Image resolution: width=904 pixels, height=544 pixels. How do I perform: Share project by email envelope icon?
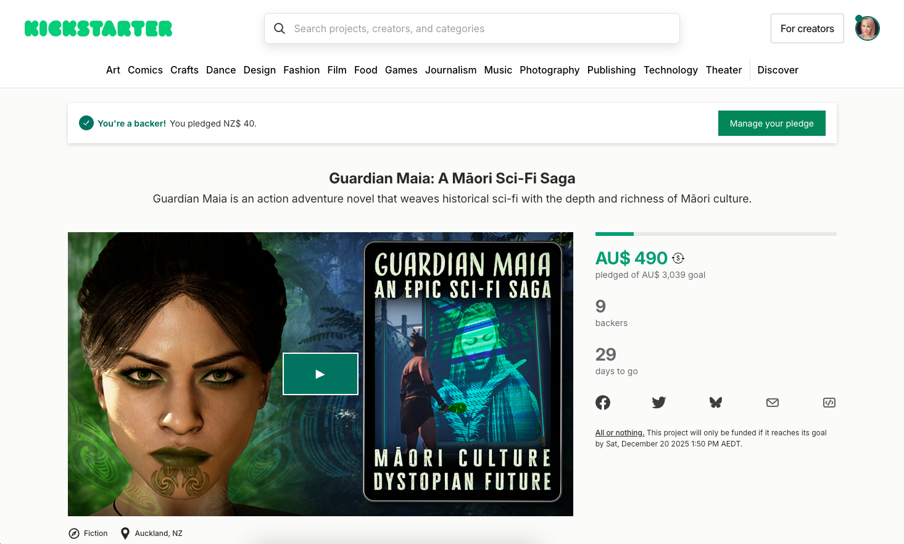point(773,403)
